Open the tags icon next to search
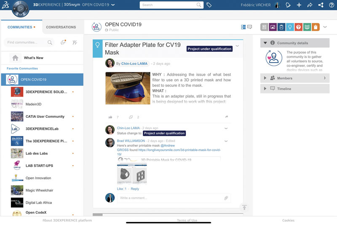Viewport: 337px width, 225px height. coord(209,5)
